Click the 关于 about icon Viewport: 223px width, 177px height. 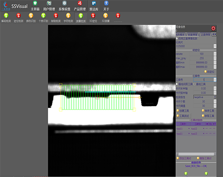[x=106, y=6]
